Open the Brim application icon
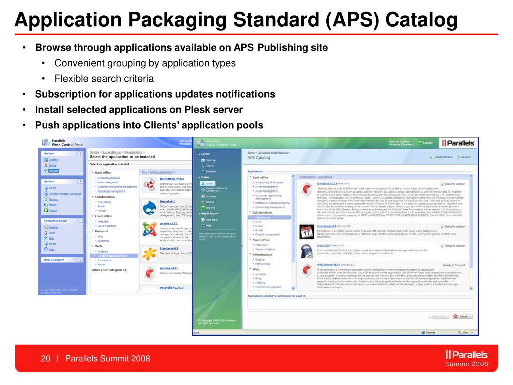513x385 pixels. (307, 251)
